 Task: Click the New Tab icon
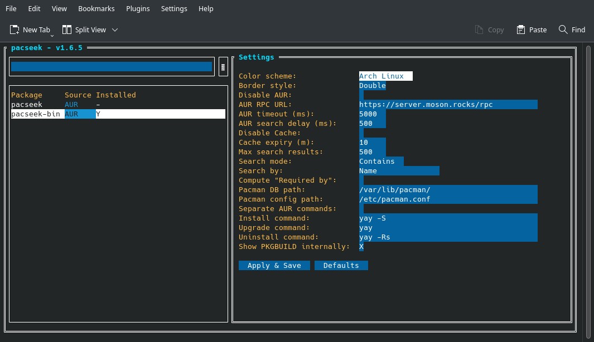[x=15, y=30]
